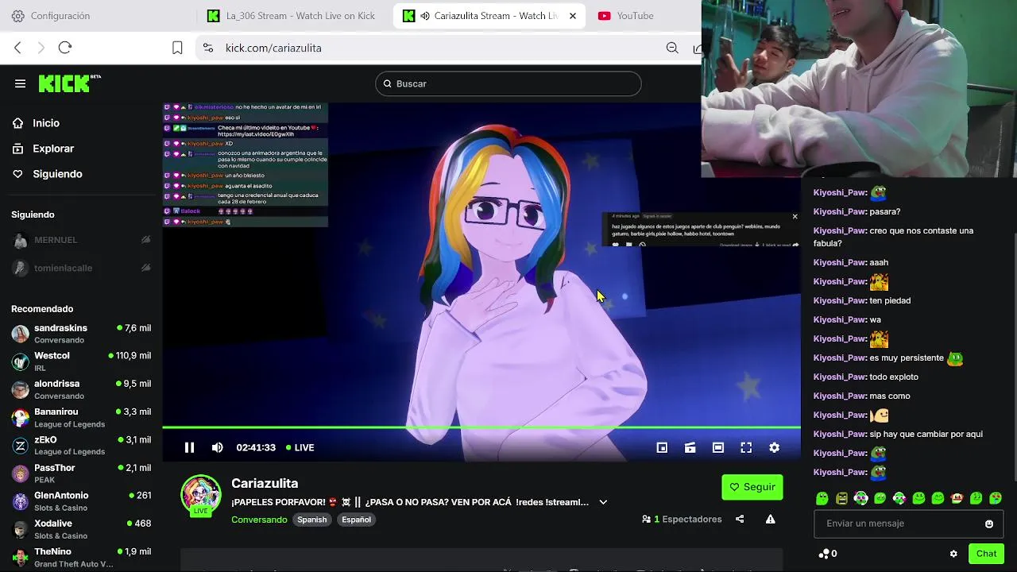Open emoji picker in chat input
The image size is (1017, 572).
point(989,524)
